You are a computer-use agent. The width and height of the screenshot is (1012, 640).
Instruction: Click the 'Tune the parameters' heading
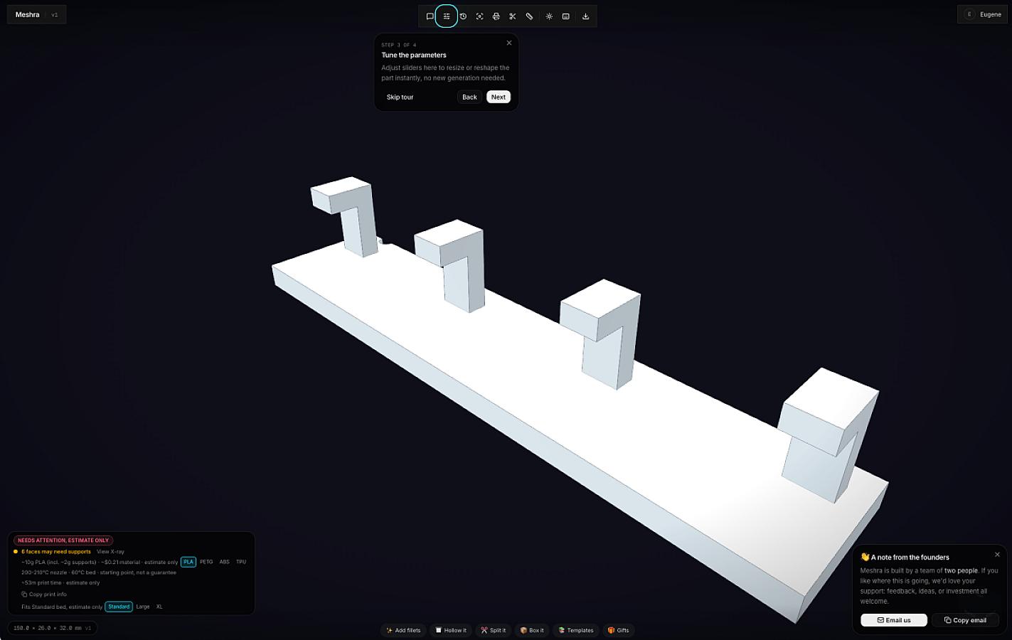point(414,55)
